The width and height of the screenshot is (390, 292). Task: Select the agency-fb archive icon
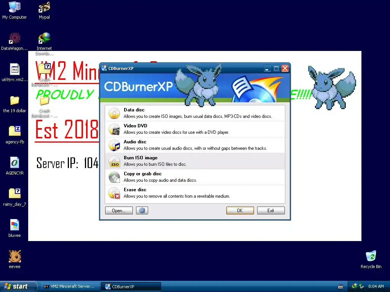click(x=14, y=131)
